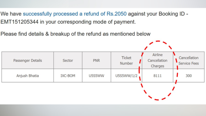Select the Cancellation Service Fees header
The width and height of the screenshot is (206, 116).
(189, 61)
